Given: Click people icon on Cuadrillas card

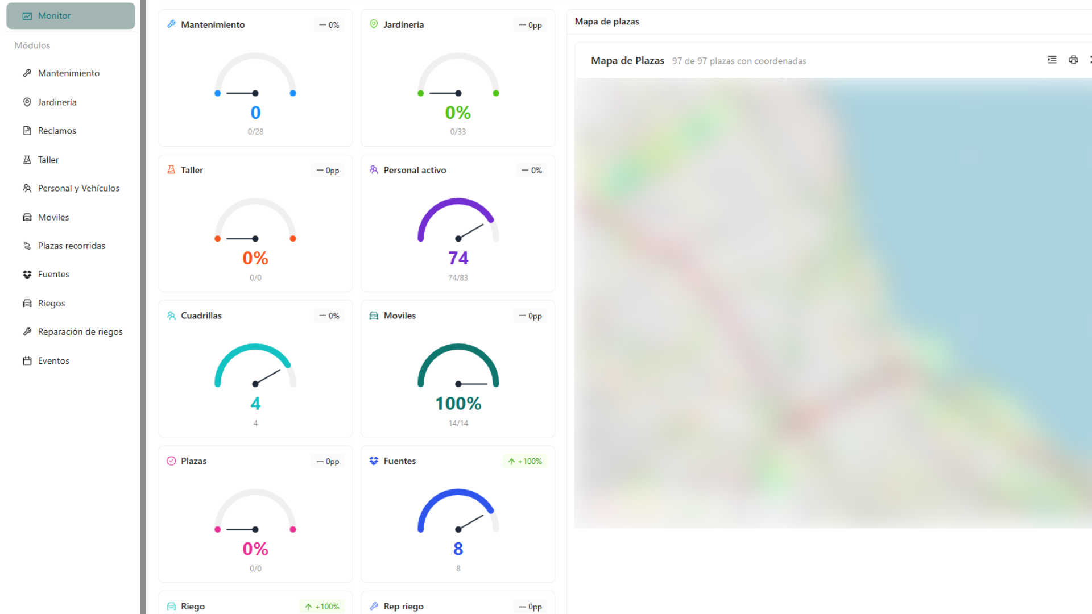Looking at the screenshot, I should tap(171, 315).
